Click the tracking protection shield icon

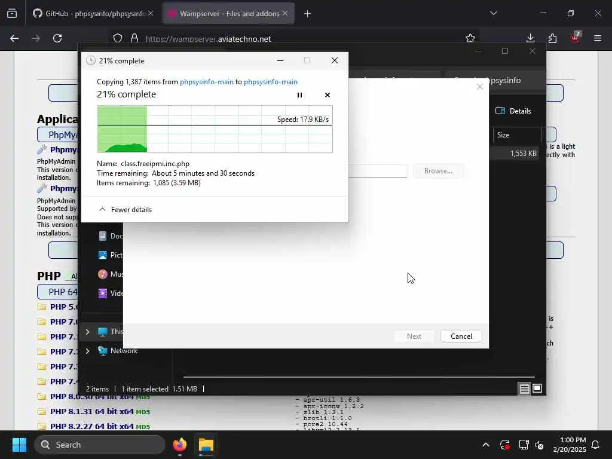pyautogui.click(x=118, y=38)
